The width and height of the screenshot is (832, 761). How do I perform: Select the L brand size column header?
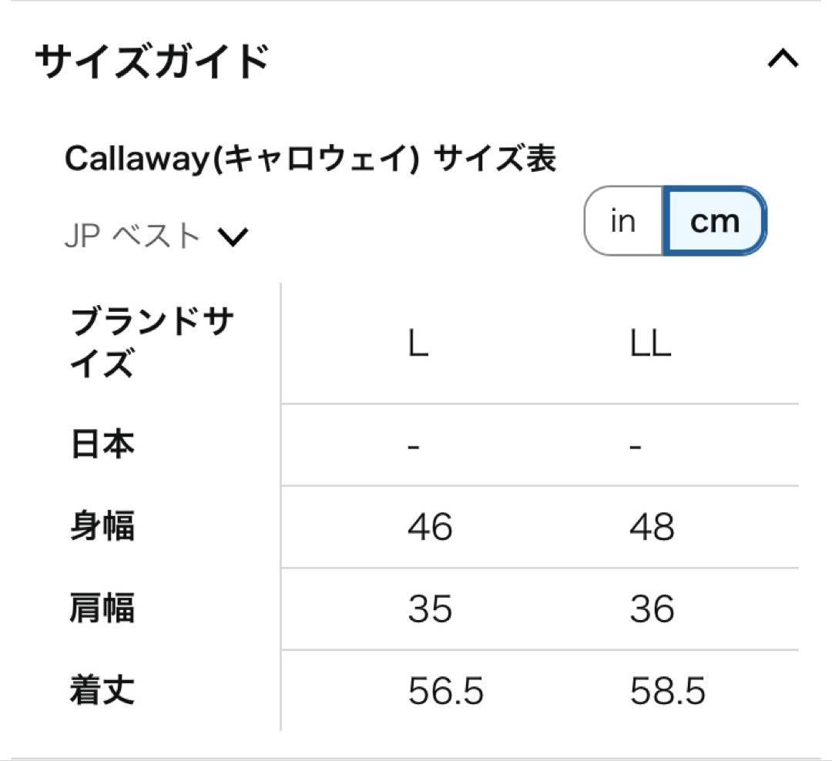coord(418,343)
